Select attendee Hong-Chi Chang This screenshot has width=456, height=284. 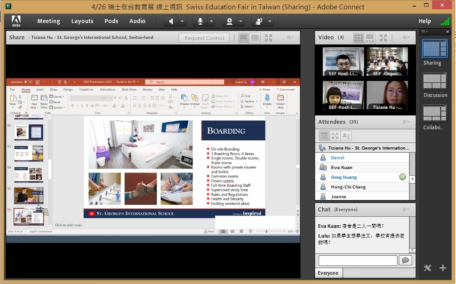[x=362, y=187]
